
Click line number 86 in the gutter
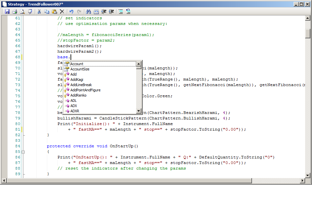coord(18,157)
